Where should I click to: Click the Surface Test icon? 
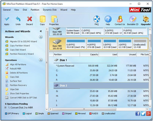(7, 81)
